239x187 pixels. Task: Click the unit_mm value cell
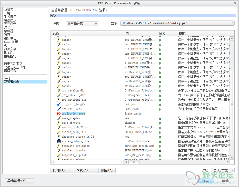point(130,104)
